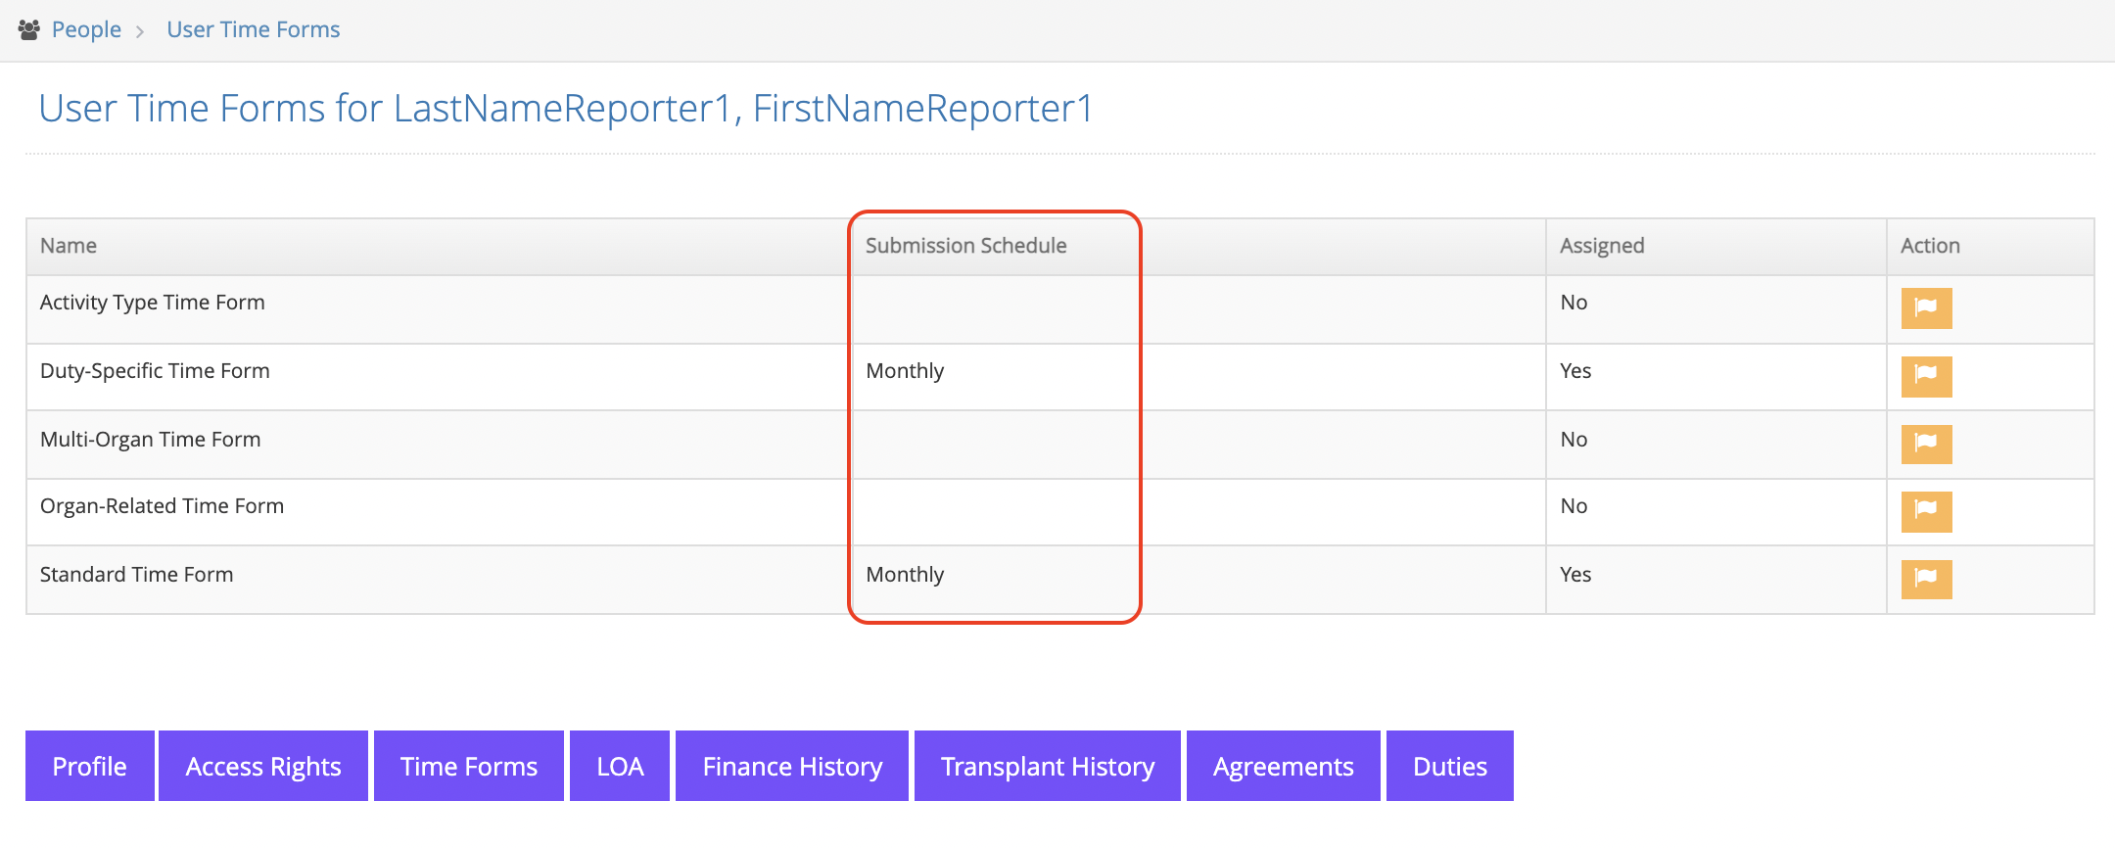Click the flag icon for Organ-Related Time Form
Viewport: 2115px width, 848px height.
1926,512
